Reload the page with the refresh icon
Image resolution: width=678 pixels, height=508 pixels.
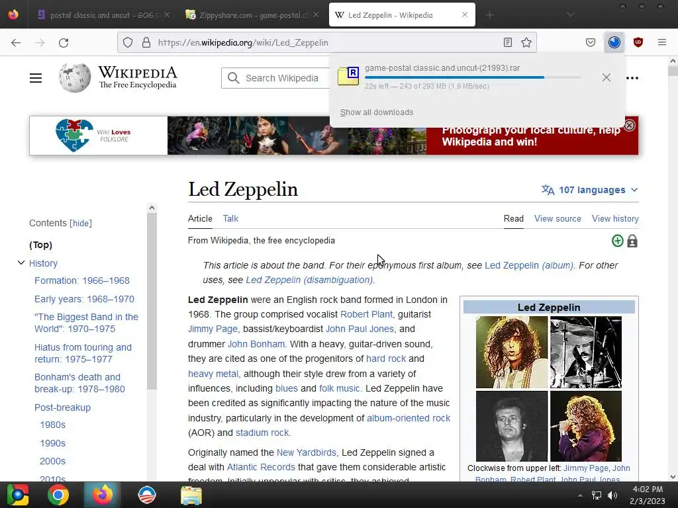(x=64, y=42)
